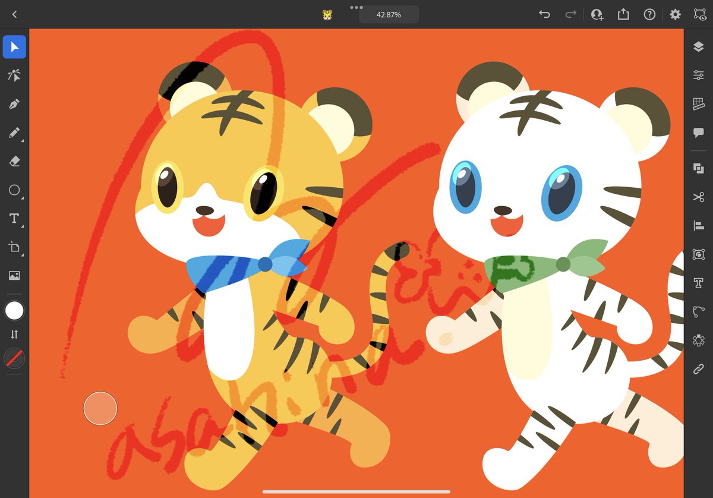
Task: Open the 42.87% zoom level field
Action: (x=389, y=15)
